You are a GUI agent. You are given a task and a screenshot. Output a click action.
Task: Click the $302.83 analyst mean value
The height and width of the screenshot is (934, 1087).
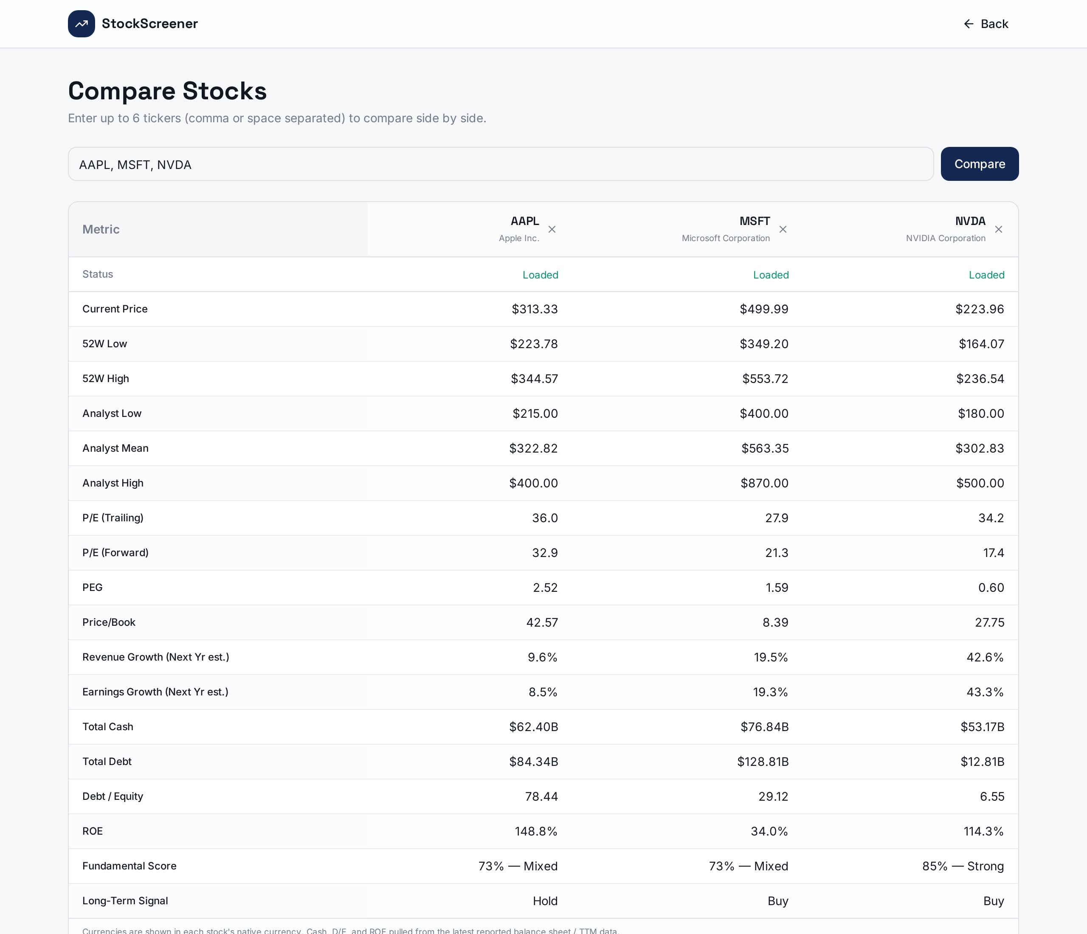tap(980, 448)
